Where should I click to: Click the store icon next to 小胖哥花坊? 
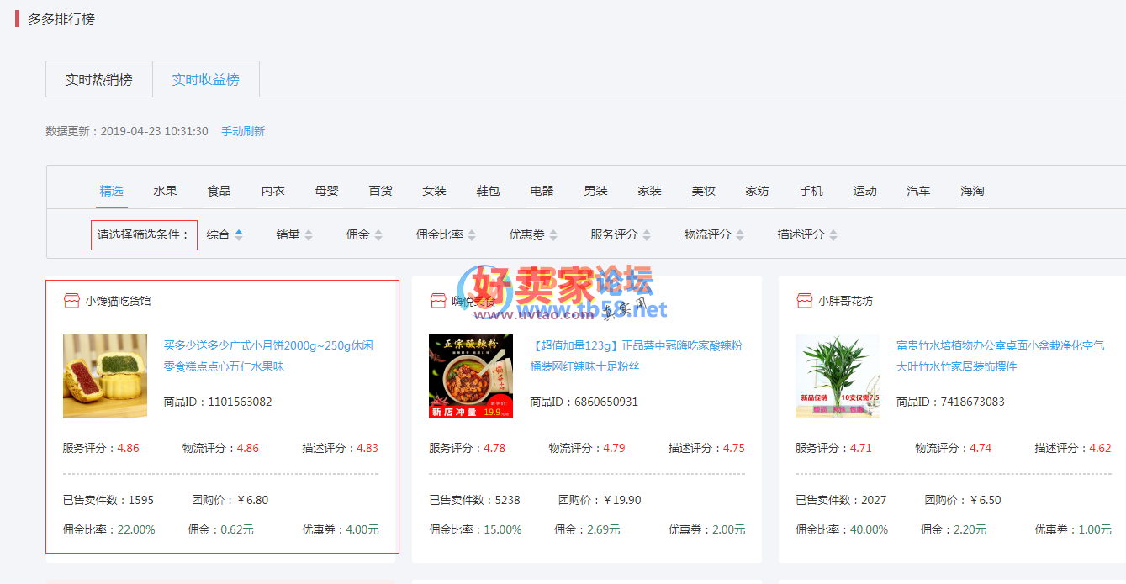tap(804, 301)
